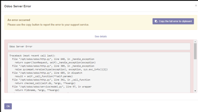Click the traceback scrollbar thumb
Screen dimensions: 198x112
[195, 51]
